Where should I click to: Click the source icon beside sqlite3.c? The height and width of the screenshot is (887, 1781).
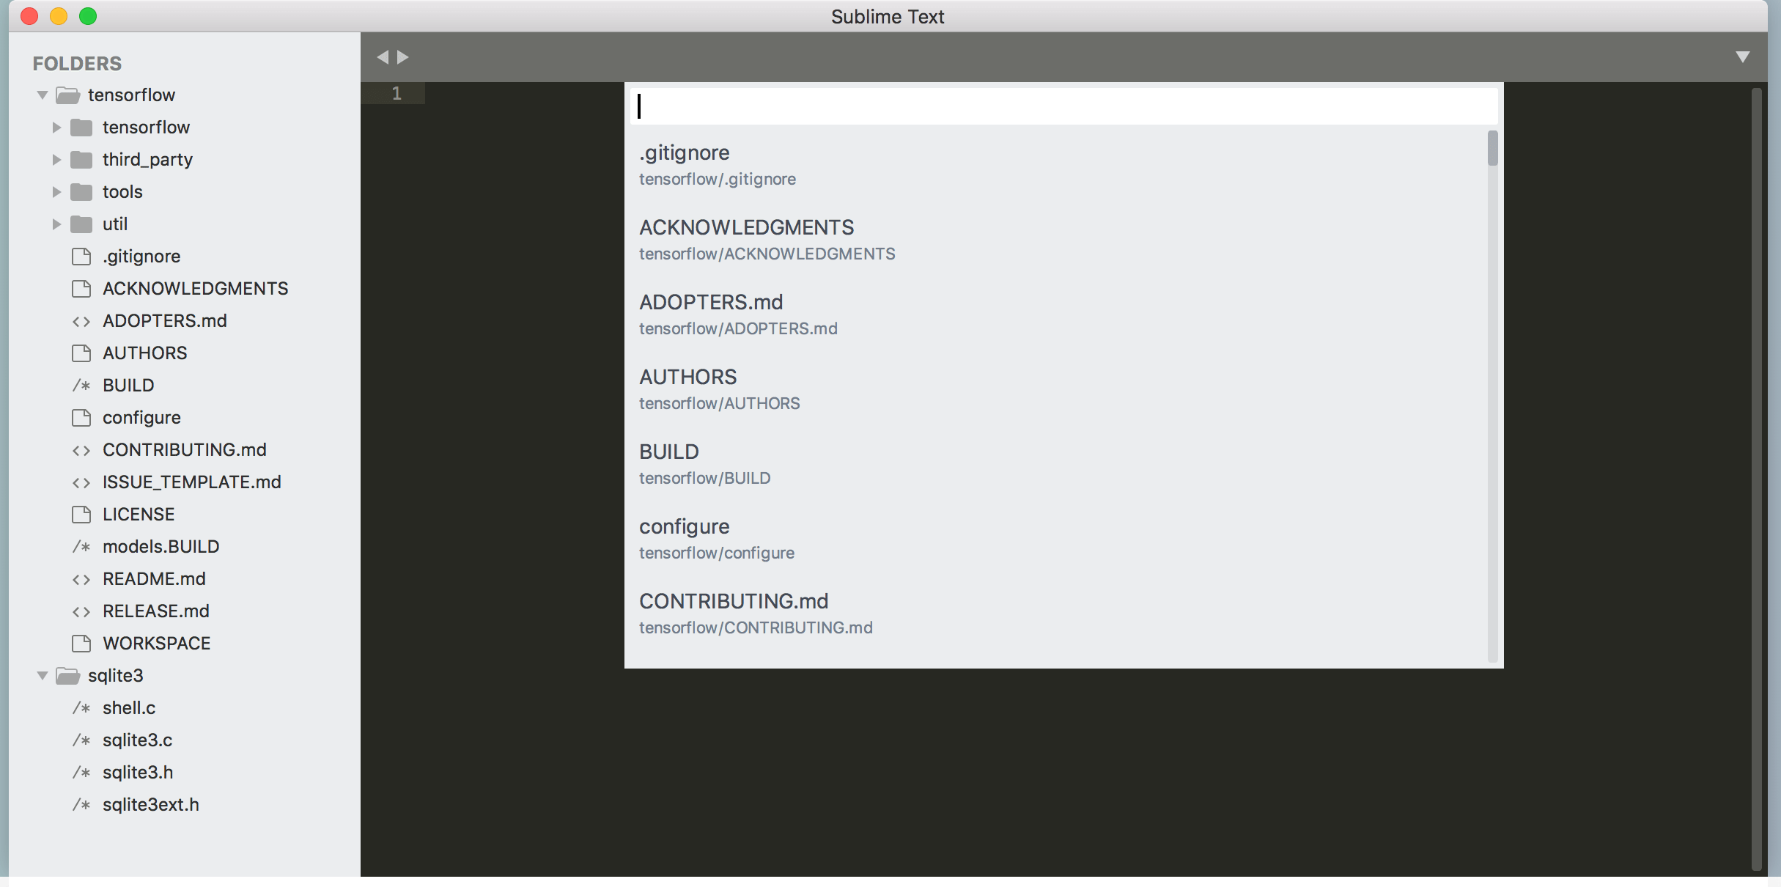pyautogui.click(x=81, y=740)
